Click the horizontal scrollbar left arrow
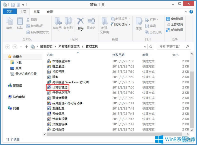197x145 pixels. [45, 134]
